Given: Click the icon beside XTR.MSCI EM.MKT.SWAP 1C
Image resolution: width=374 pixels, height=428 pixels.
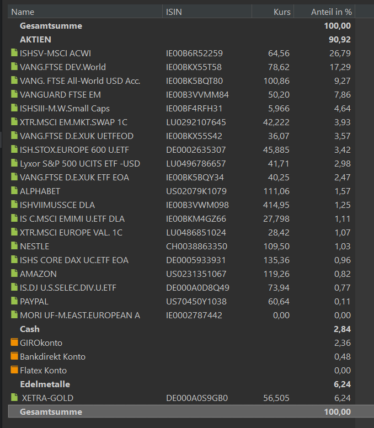Looking at the screenshot, I should tap(14, 121).
